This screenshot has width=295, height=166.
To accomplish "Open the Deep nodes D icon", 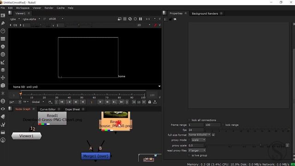I will coord(3,101).
